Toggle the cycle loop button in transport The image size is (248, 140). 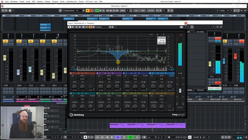(x=118, y=137)
